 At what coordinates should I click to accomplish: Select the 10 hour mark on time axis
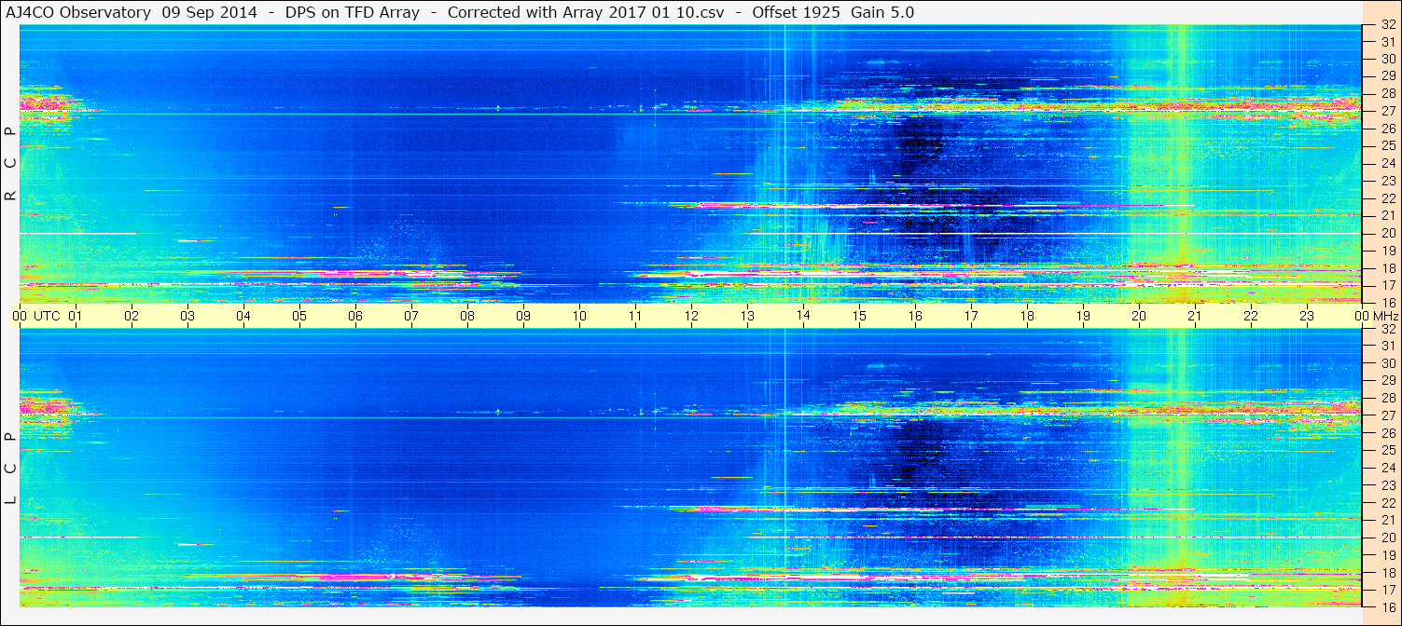pos(579,316)
